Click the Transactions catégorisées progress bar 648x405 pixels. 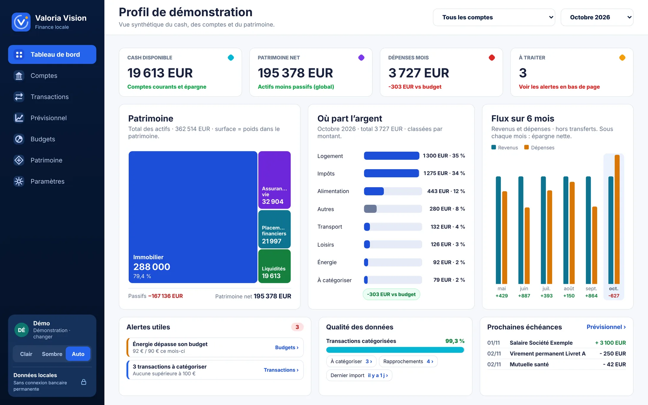(395, 350)
